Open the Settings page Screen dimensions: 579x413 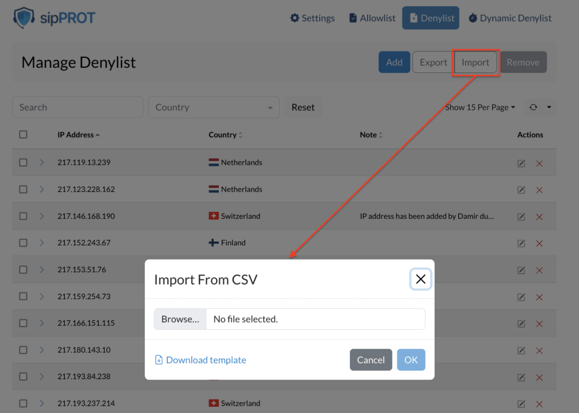(x=312, y=18)
